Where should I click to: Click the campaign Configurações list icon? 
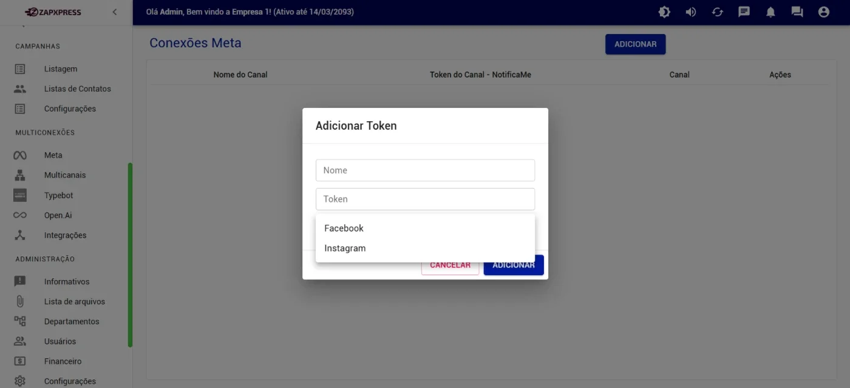20,109
